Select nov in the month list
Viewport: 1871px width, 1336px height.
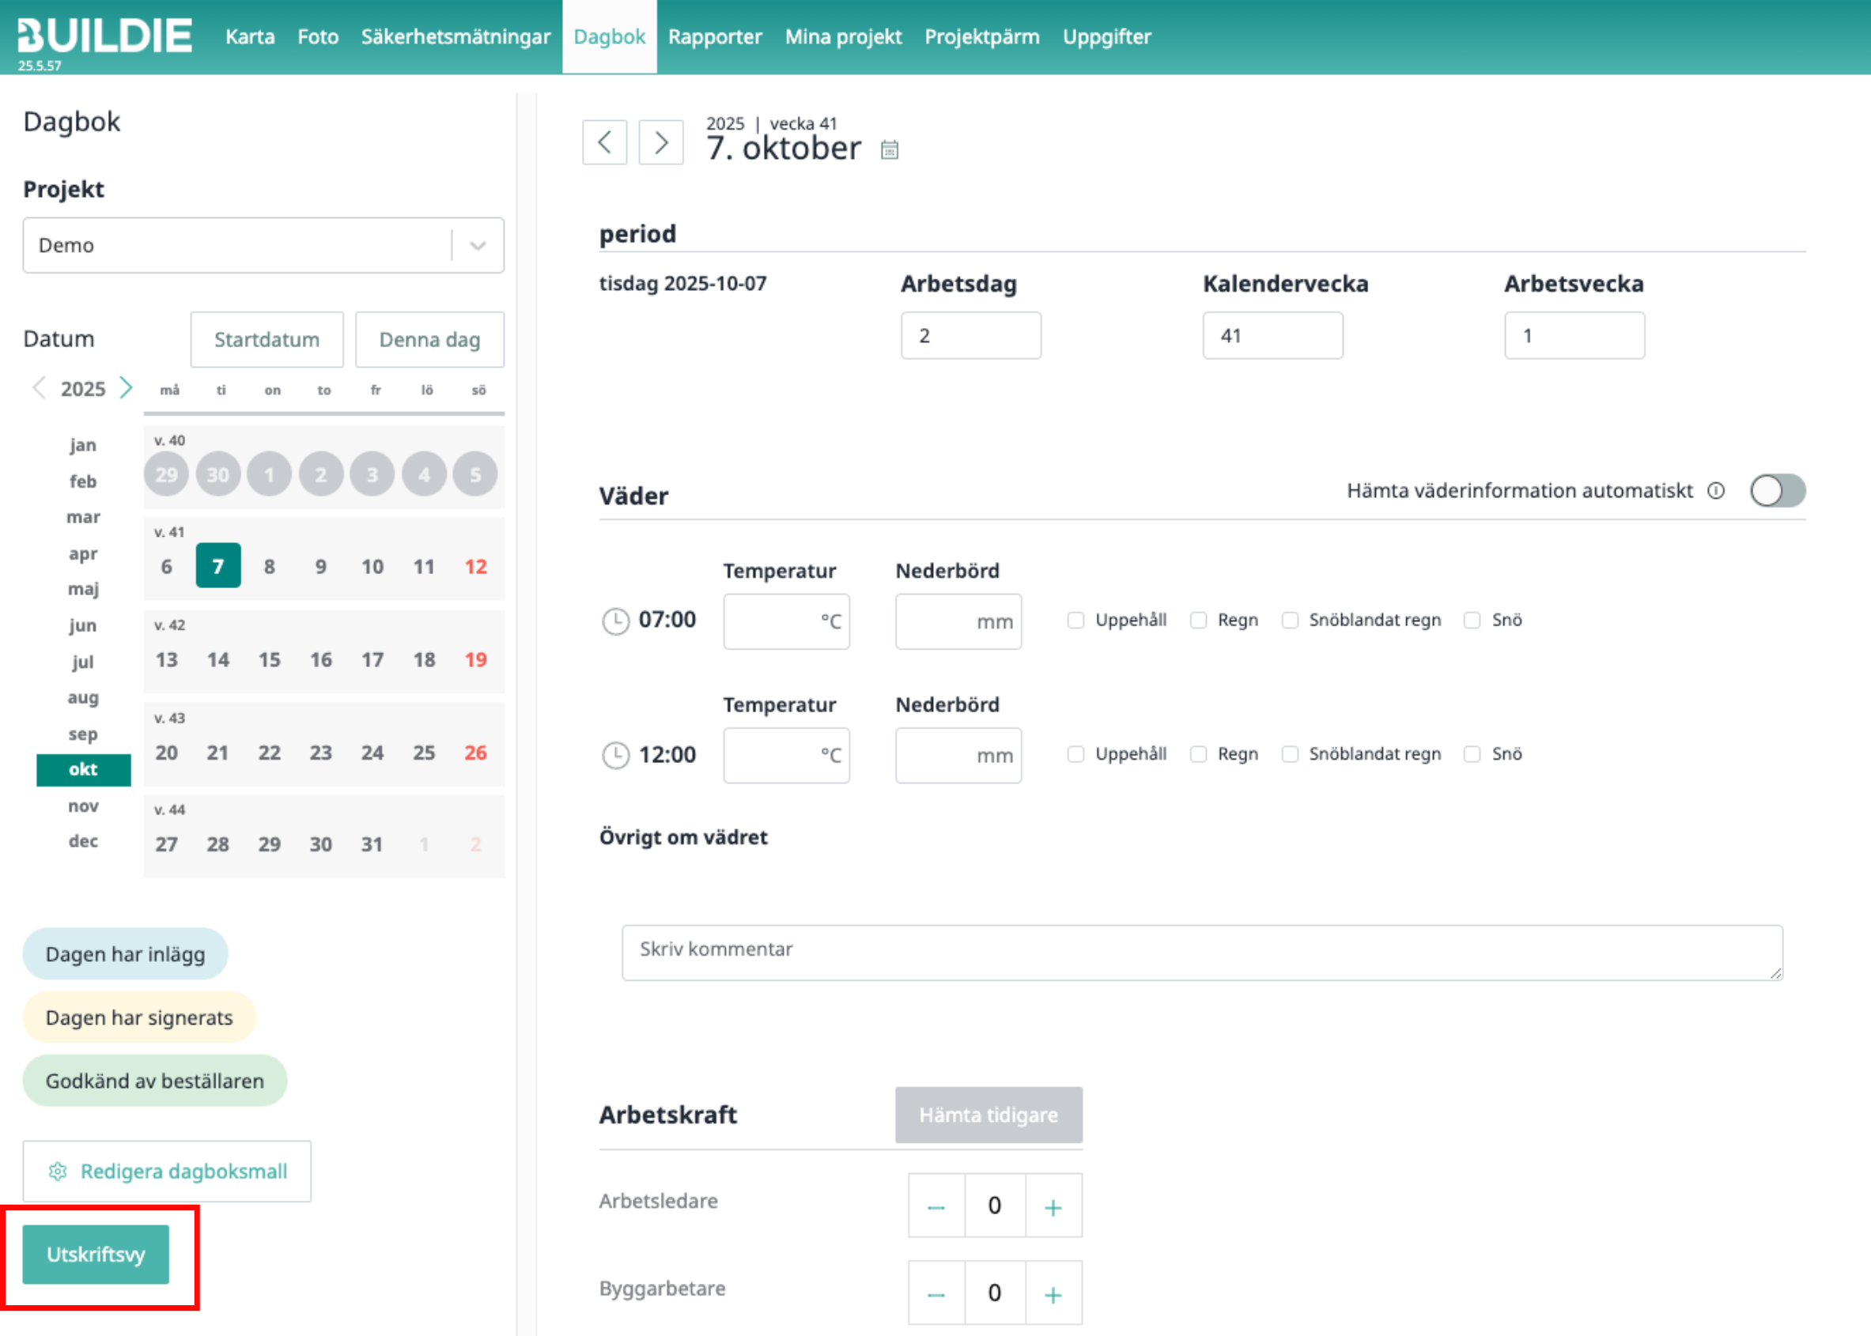tap(83, 806)
